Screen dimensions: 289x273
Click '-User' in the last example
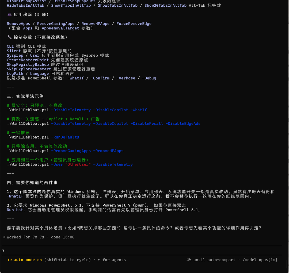57,164
